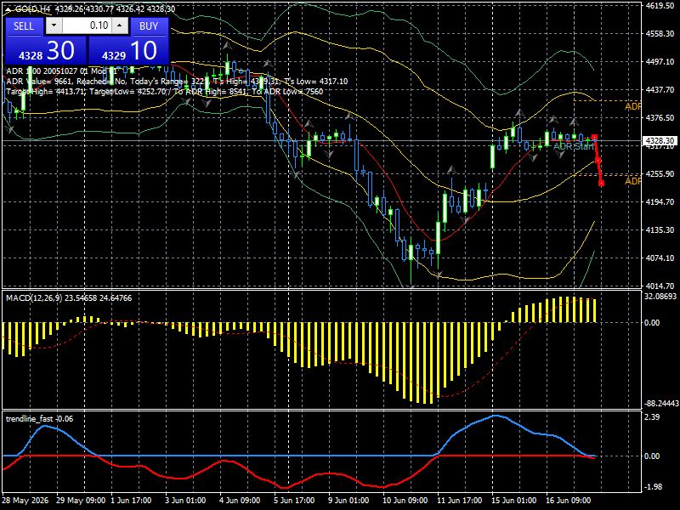
Task: Click the 1 Jun 17:00 time label
Action: 131,500
